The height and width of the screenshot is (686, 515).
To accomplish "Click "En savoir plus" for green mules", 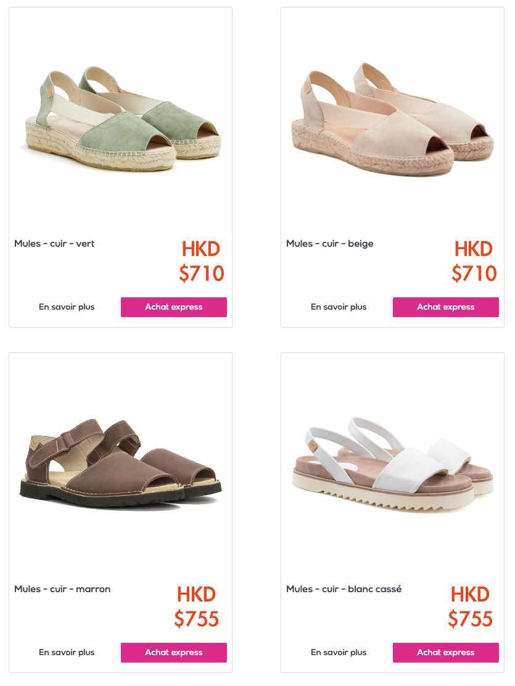I will point(67,307).
